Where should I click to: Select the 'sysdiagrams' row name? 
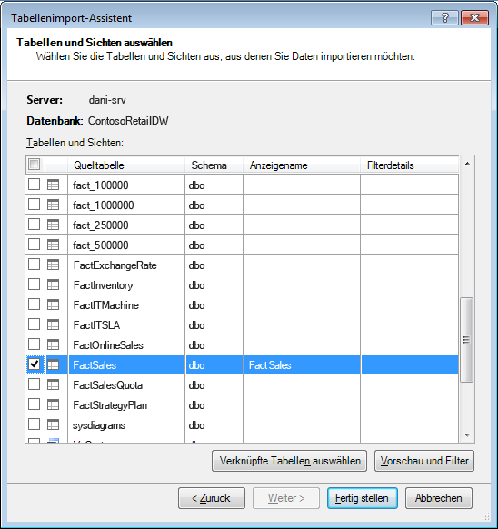[x=99, y=425]
